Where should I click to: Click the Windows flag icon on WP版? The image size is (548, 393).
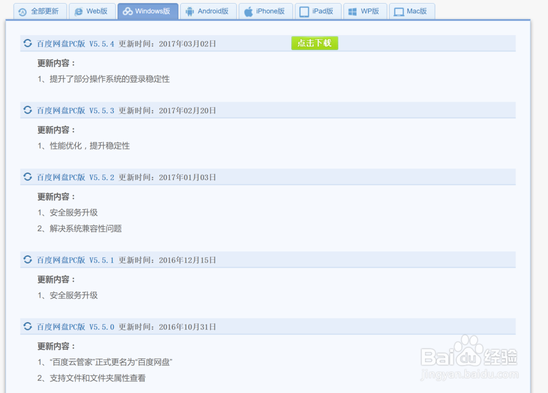(x=352, y=12)
